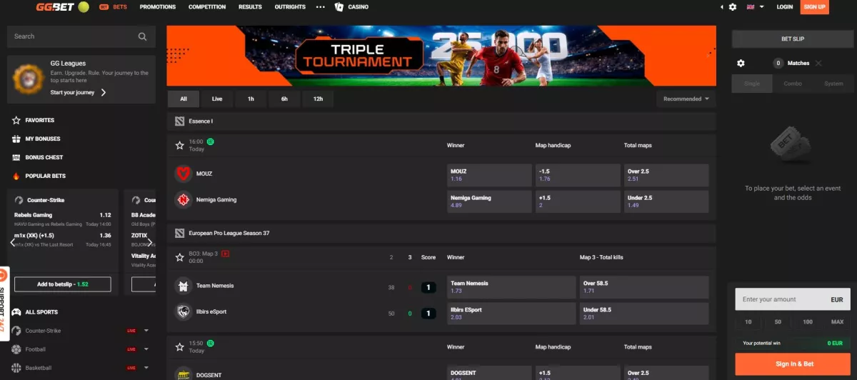Expand the Counter-Strike sidebar arrow

pyautogui.click(x=146, y=331)
